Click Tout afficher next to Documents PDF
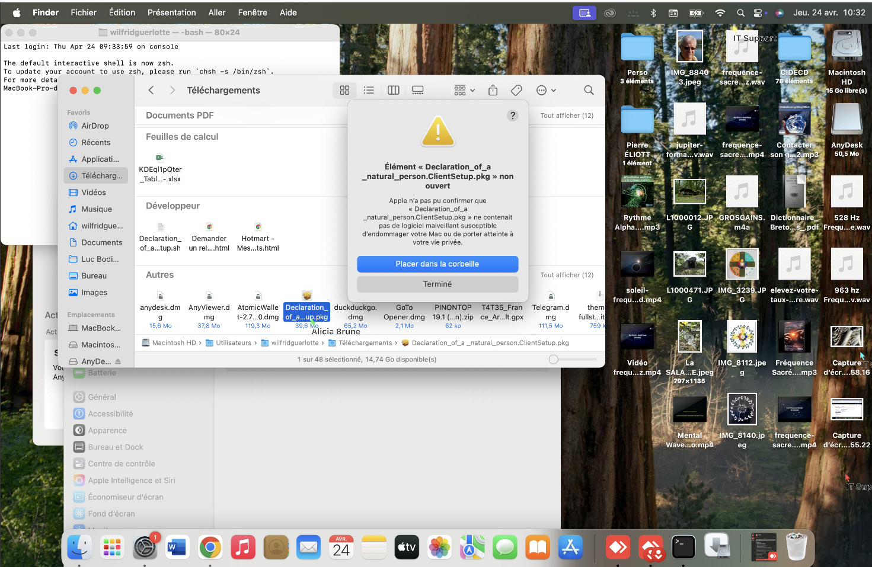The image size is (872, 567). click(x=566, y=116)
